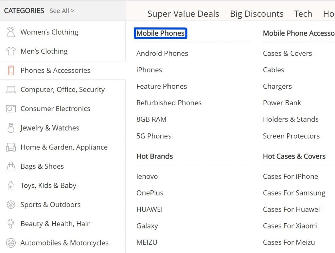Click the handbag icon for Bags & Shoes
The height and width of the screenshot is (253, 335).
[11, 166]
